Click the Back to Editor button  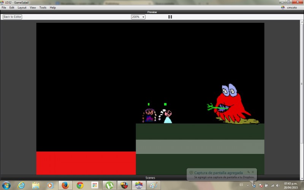[x=13, y=17]
